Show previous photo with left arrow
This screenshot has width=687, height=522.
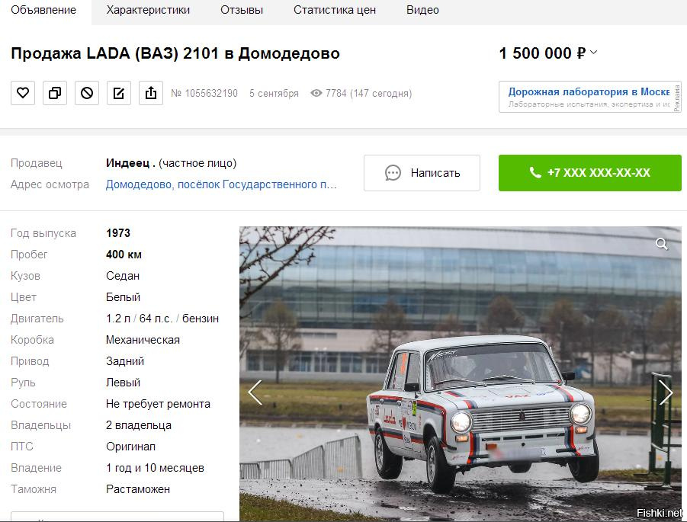[x=255, y=392]
